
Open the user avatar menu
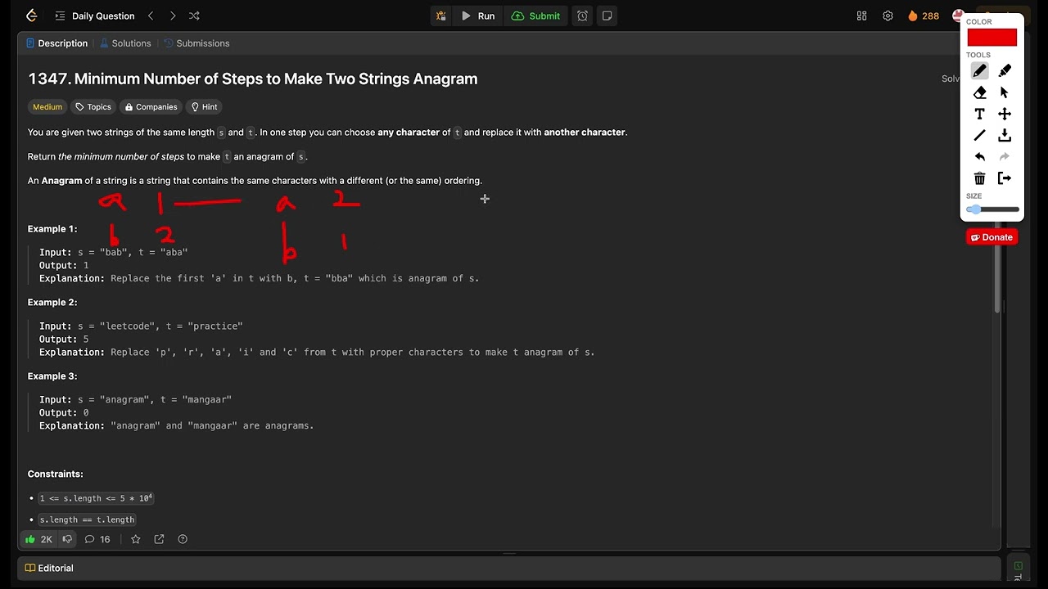[x=957, y=16]
